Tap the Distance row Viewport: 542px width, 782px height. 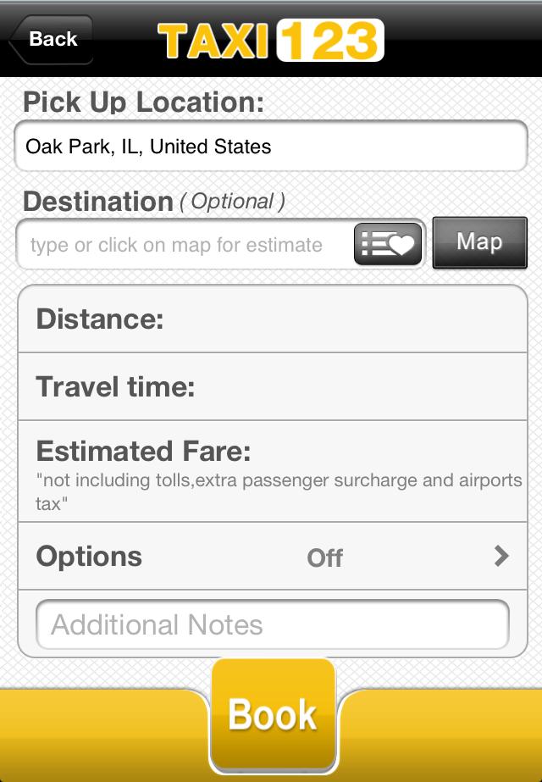click(x=271, y=319)
